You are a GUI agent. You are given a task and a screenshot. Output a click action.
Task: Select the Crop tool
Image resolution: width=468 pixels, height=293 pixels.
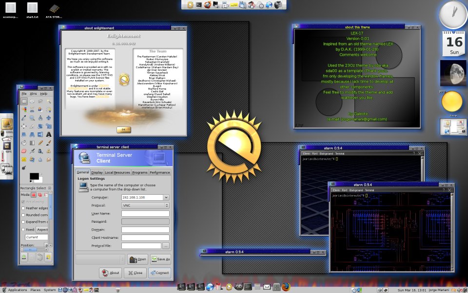click(x=32, y=126)
